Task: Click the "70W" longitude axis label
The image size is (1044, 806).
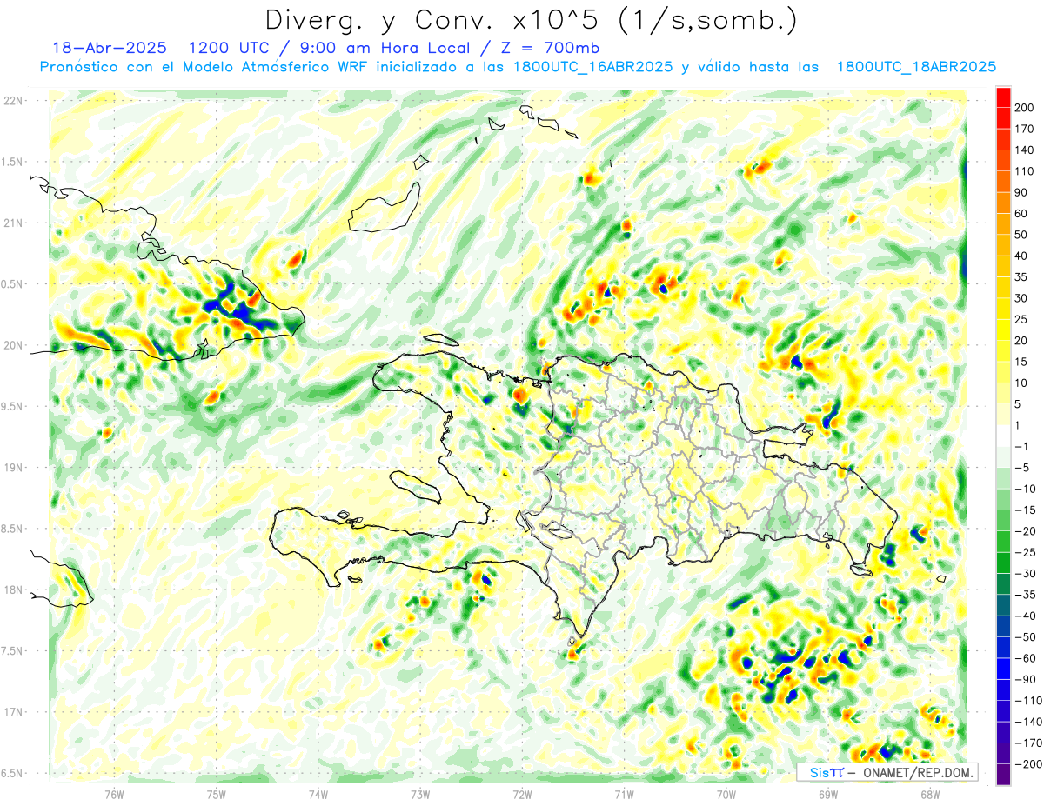Action: (726, 794)
